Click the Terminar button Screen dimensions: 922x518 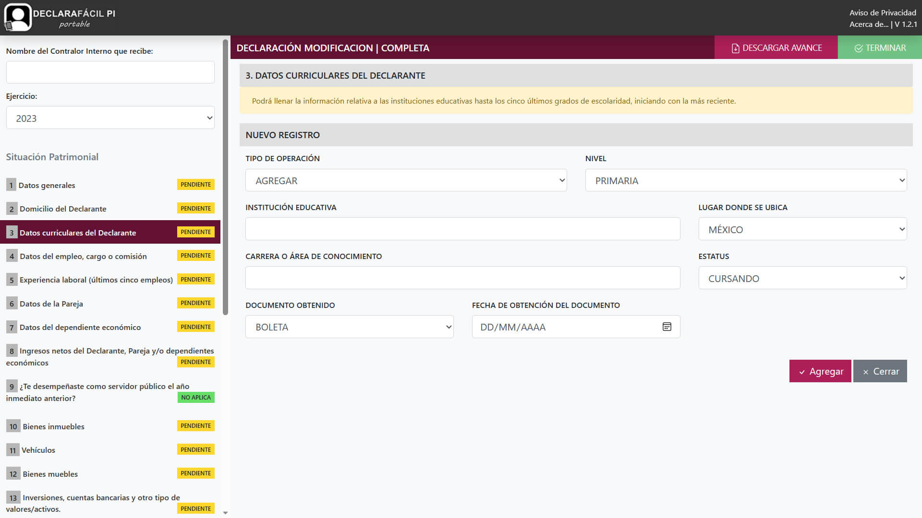(880, 47)
